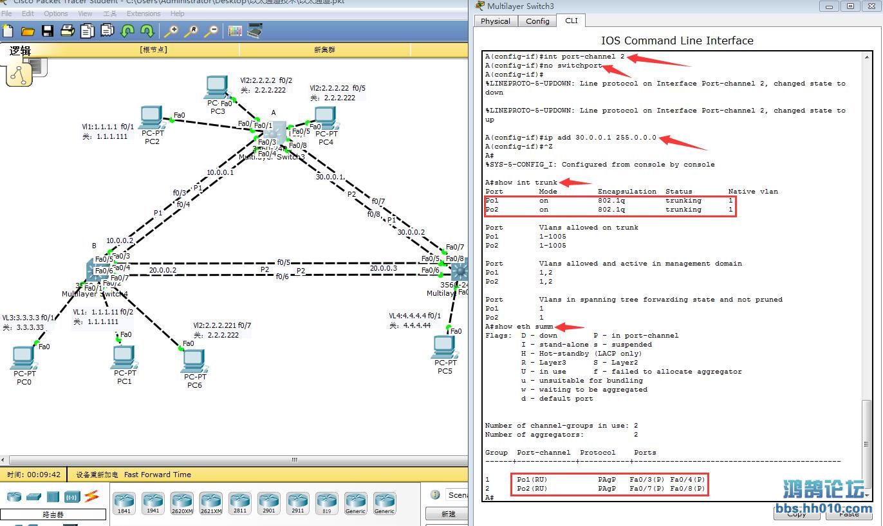The height and width of the screenshot is (526, 883).
Task: Pick the 2901 router model
Action: [x=269, y=503]
